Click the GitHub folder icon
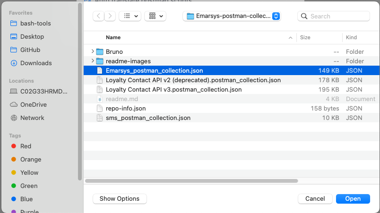The height and width of the screenshot is (213, 380). click(14, 50)
